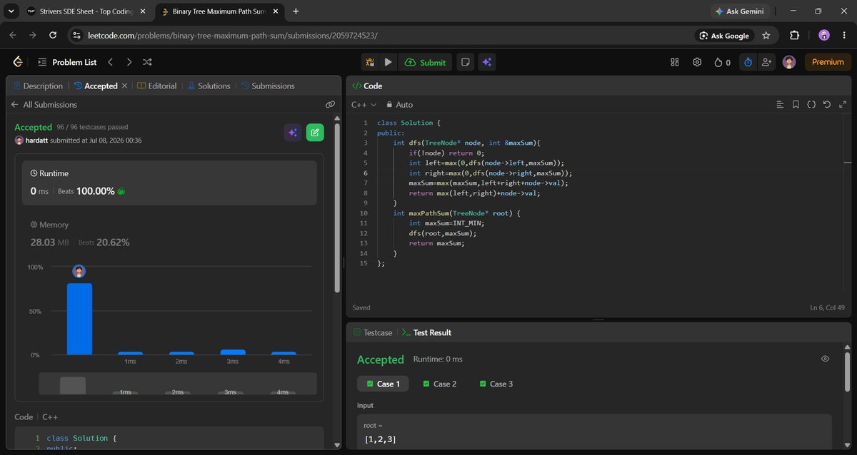Open LeetCode settings gear
Image resolution: width=857 pixels, height=455 pixels.
click(x=697, y=62)
